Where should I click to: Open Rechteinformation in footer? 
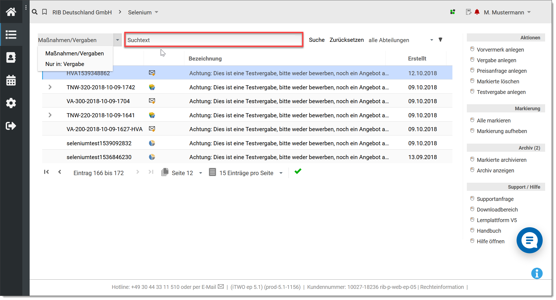pyautogui.click(x=442, y=287)
